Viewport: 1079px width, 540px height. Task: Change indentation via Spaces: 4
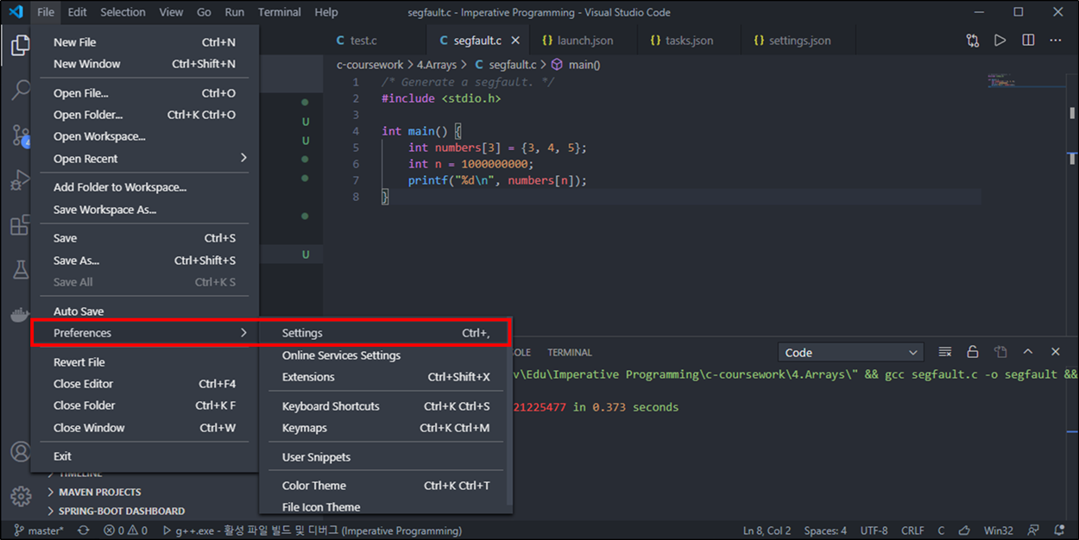pos(825,531)
